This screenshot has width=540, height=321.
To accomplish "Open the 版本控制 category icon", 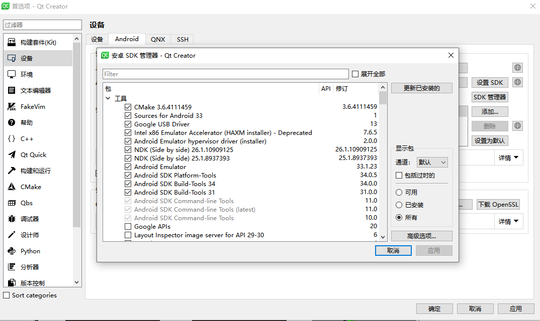I will 12,283.
